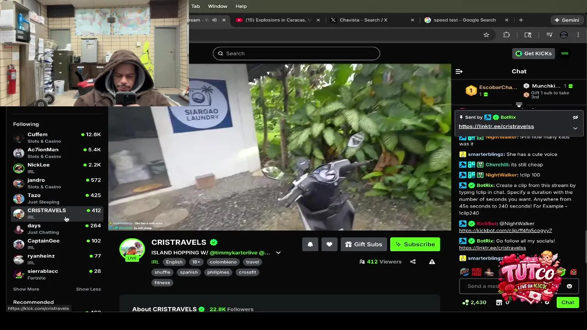The image size is (587, 330).
Task: Click the green Chat send button
Action: click(568, 302)
